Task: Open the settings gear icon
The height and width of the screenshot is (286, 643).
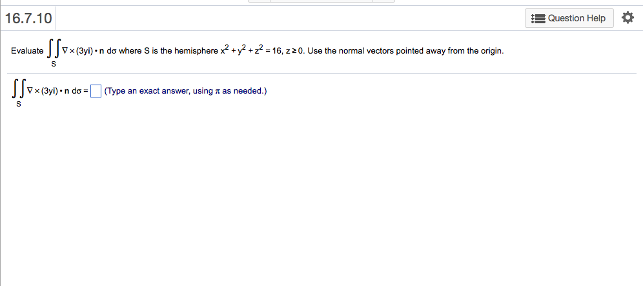Action: tap(628, 18)
